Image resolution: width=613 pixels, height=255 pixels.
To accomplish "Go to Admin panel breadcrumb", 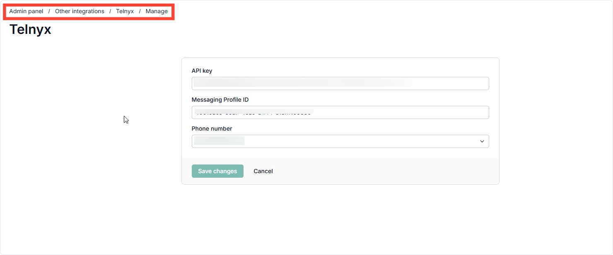I will [x=26, y=11].
